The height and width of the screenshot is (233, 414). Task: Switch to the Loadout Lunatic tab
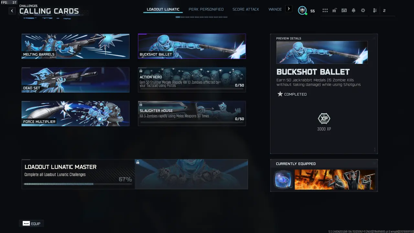pos(163,9)
